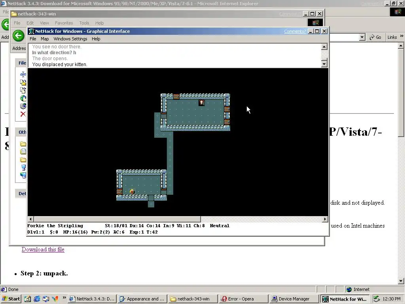Viewport: 405px width, 304px height.
Task: Click the Download this file link
Action: (x=43, y=249)
